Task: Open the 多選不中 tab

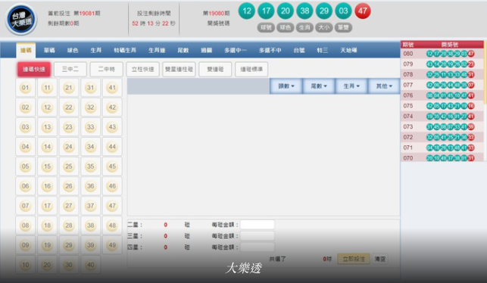Action: [270, 50]
